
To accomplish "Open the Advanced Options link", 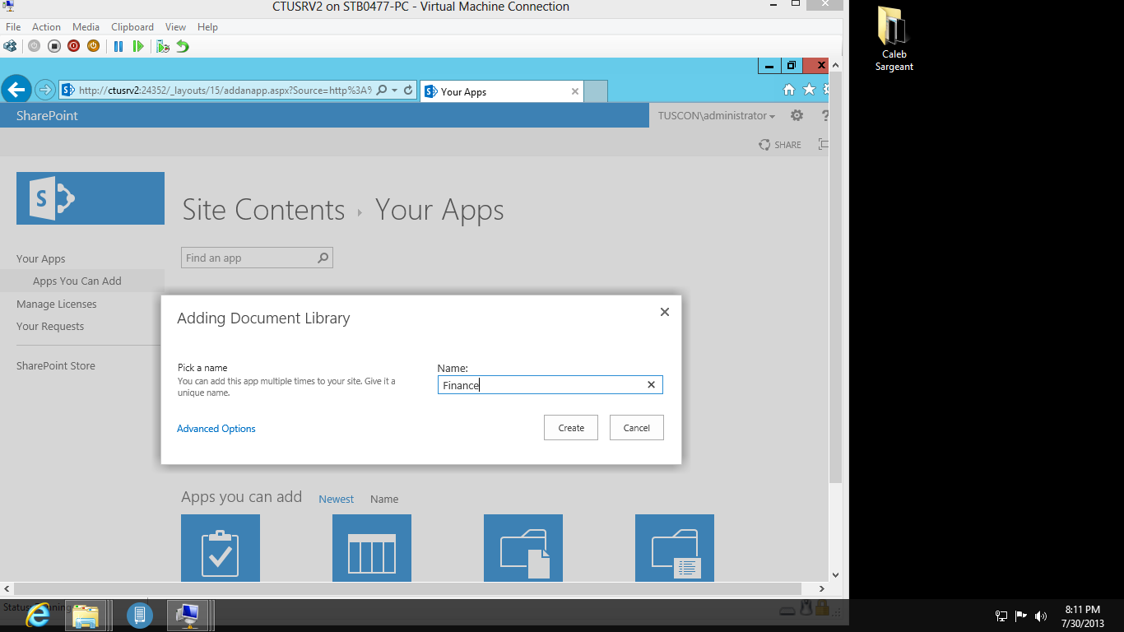I will pos(216,429).
